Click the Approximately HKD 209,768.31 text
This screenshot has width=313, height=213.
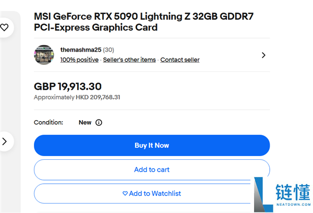[x=77, y=97]
